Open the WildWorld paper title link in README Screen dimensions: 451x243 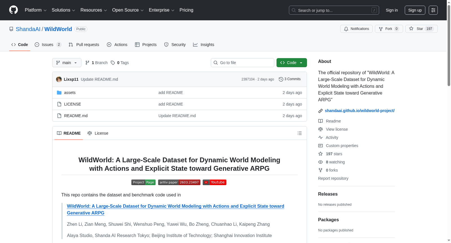click(176, 210)
